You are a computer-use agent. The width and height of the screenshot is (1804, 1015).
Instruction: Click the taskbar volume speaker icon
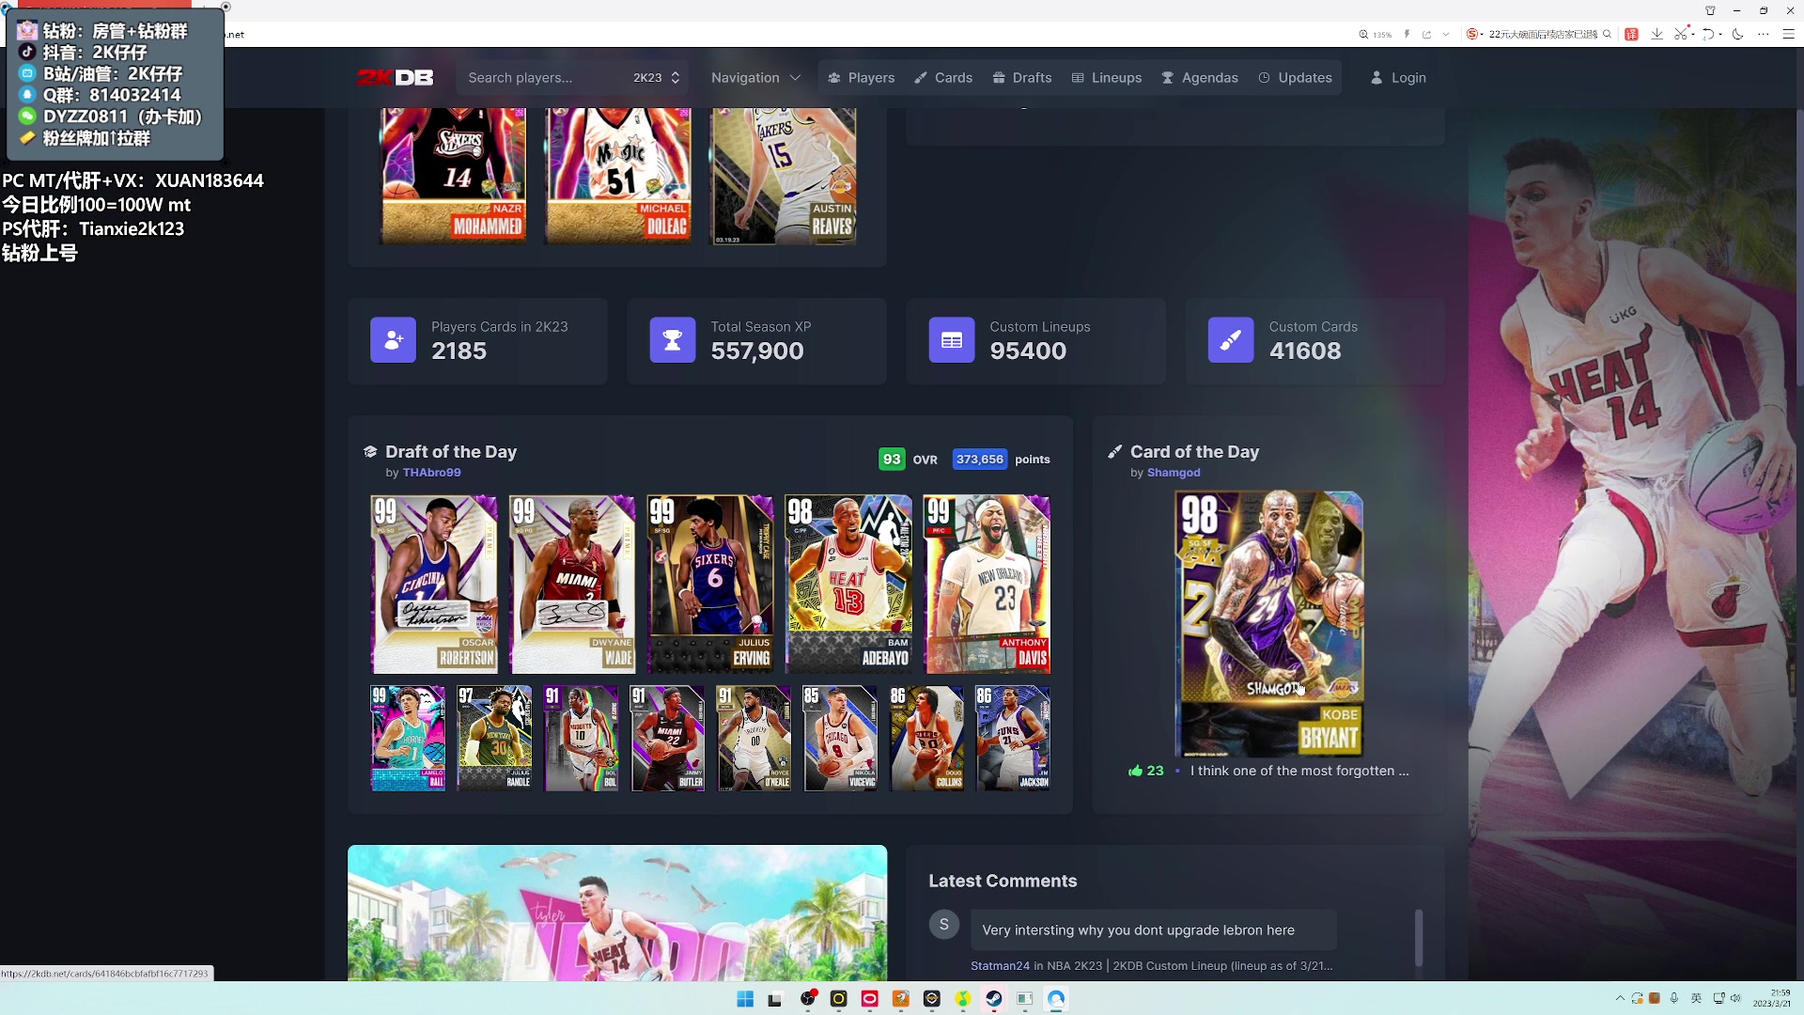point(1735,998)
